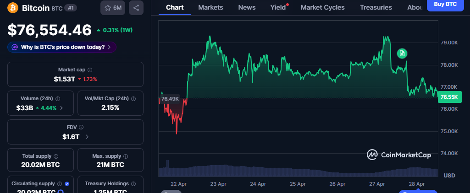Click the Volume (24h) info icon

point(58,98)
